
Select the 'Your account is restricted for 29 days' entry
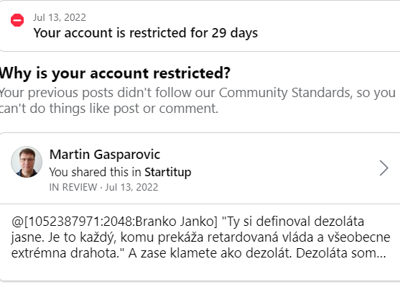[x=200, y=26]
